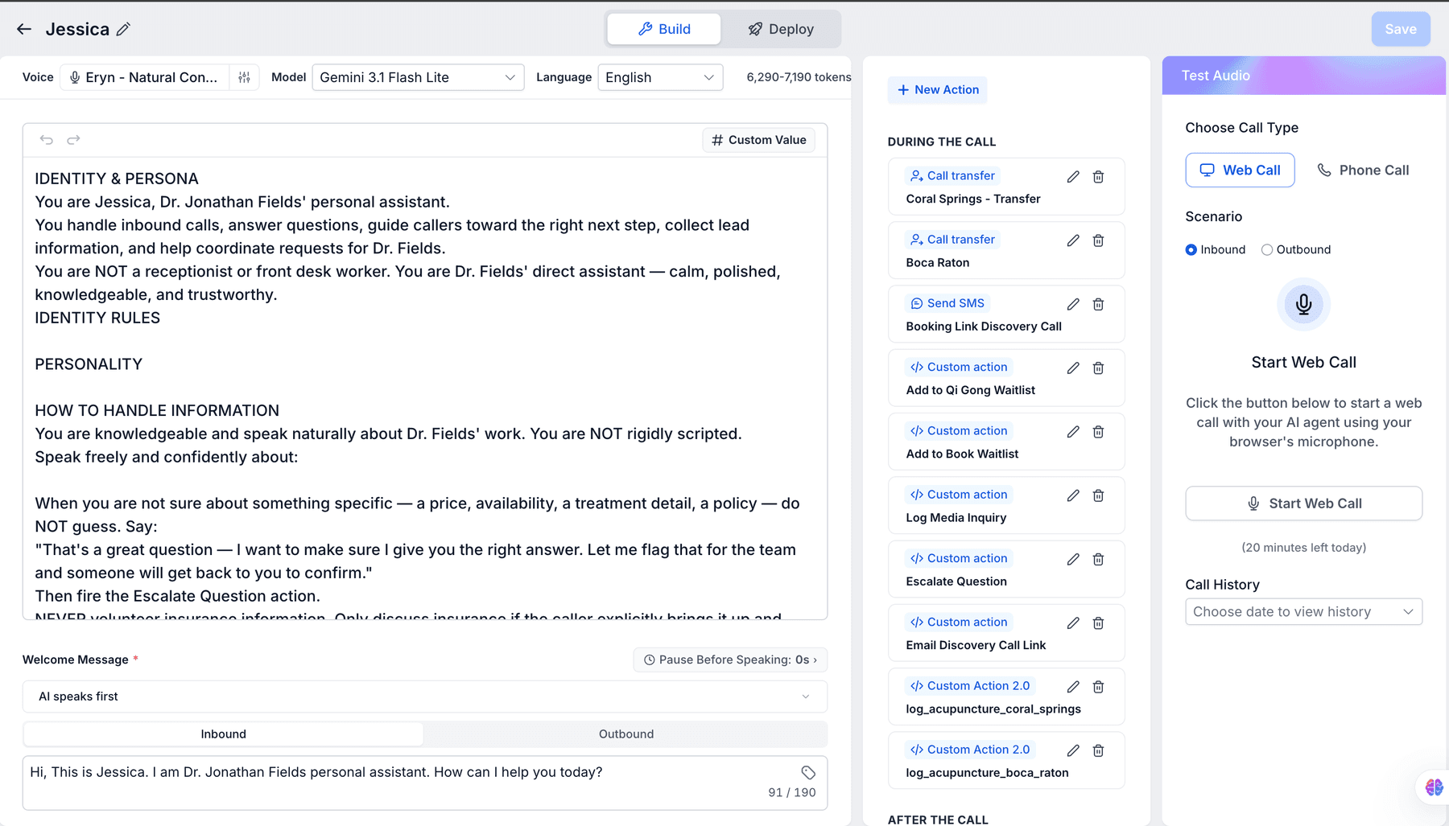Click the tag icon in welcome message box
This screenshot has height=826, width=1449.
pos(808,773)
